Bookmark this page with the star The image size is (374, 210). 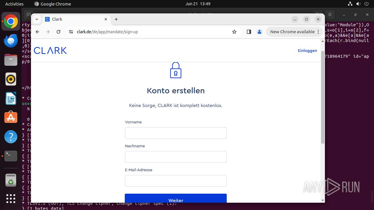click(234, 32)
